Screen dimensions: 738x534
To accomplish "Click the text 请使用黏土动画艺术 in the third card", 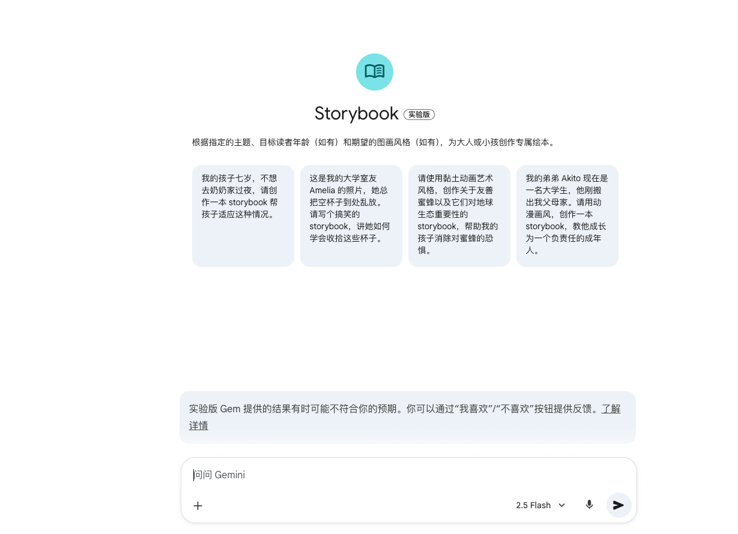I will (x=455, y=178).
